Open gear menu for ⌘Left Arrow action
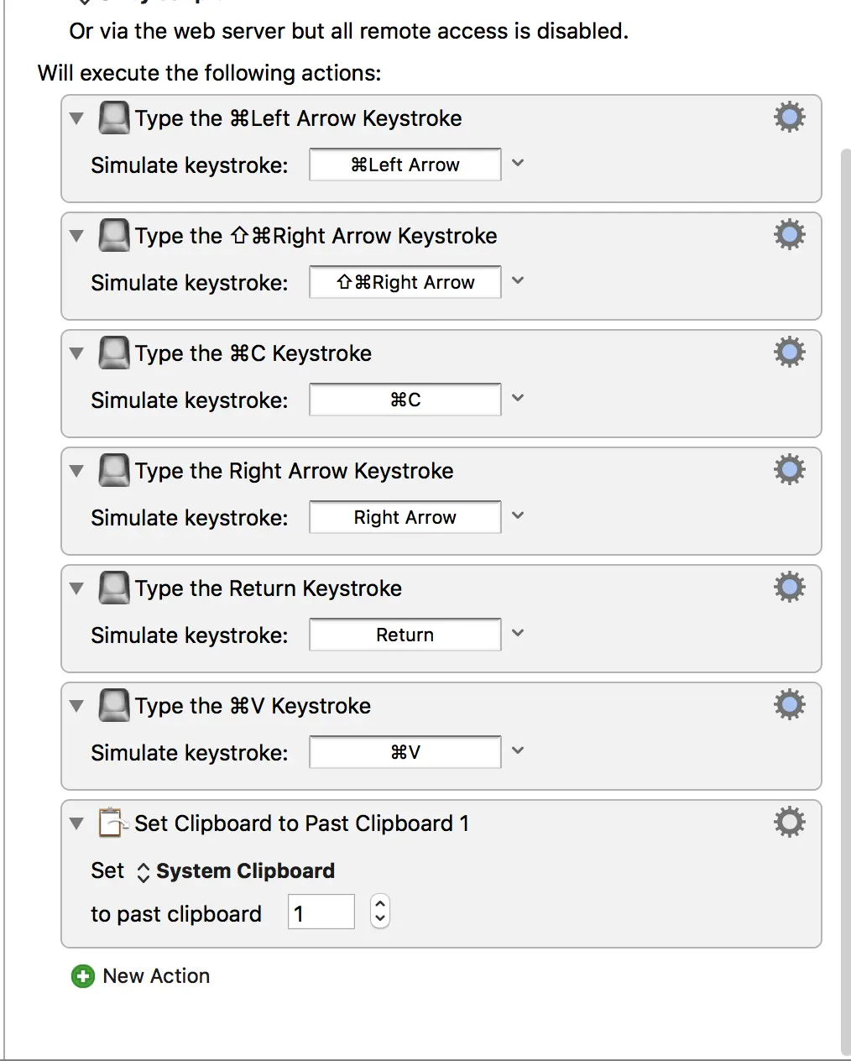 (x=789, y=118)
